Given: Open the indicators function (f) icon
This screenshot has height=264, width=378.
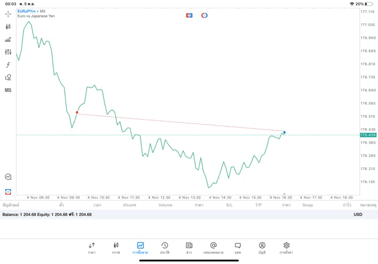Looking at the screenshot, I should pyautogui.click(x=8, y=64).
